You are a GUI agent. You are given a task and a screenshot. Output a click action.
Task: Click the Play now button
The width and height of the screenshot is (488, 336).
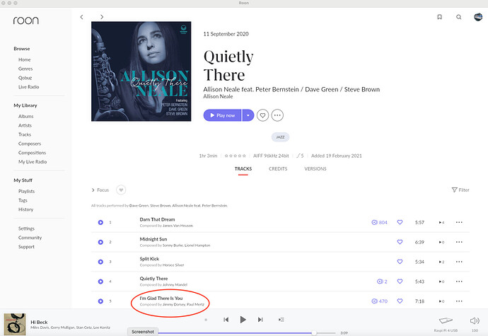[222, 115]
